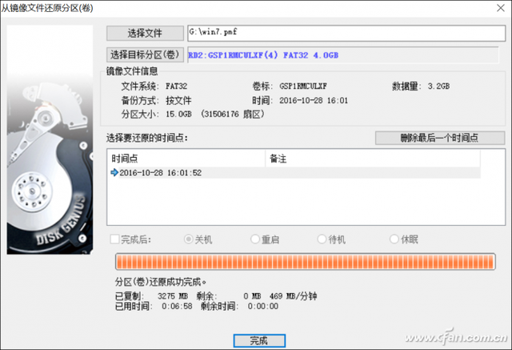512x350 pixels.
Task: Click the 选择目标分区(卷) button
Action: [x=145, y=54]
